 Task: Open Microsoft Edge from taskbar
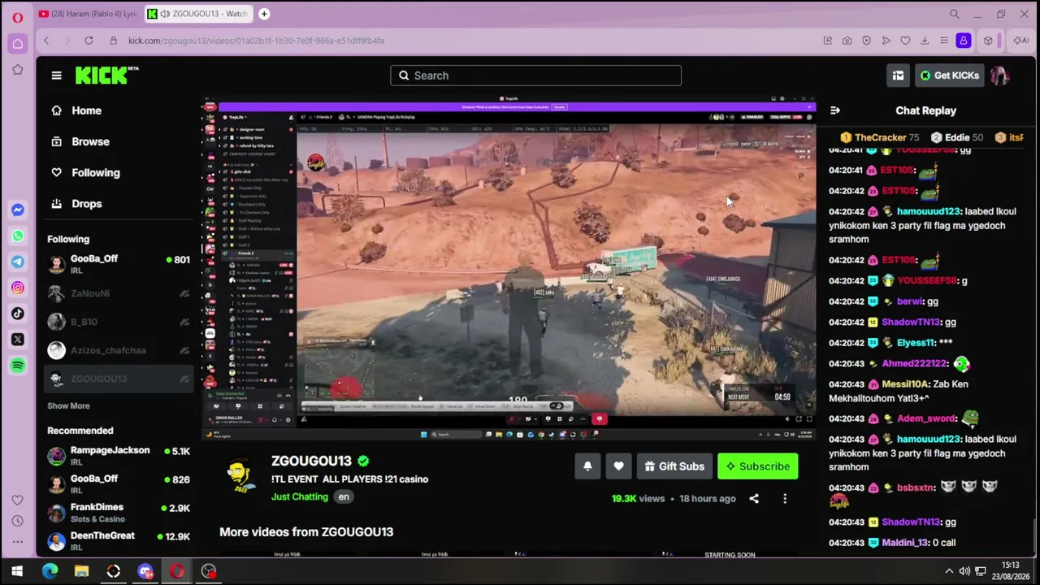[x=50, y=571]
